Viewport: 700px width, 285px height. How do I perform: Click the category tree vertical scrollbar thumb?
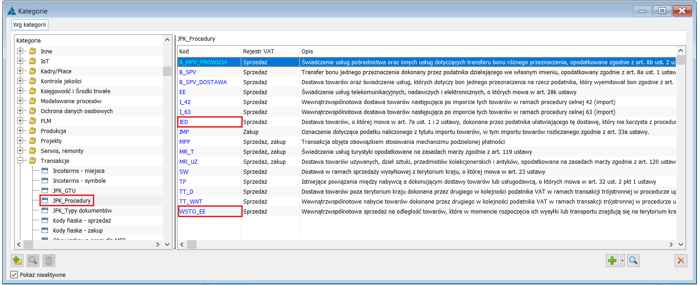167,71
